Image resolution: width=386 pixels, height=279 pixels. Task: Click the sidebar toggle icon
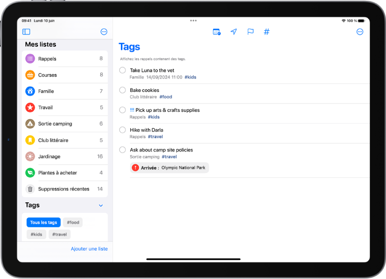point(26,31)
